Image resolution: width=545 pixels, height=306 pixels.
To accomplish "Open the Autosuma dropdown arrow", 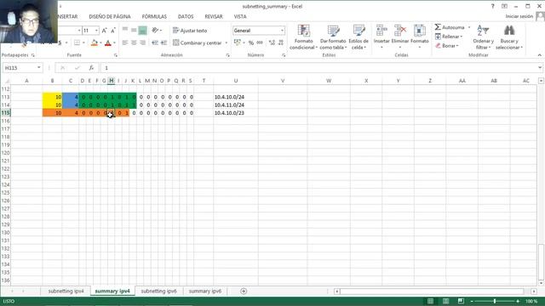I will pyautogui.click(x=469, y=27).
